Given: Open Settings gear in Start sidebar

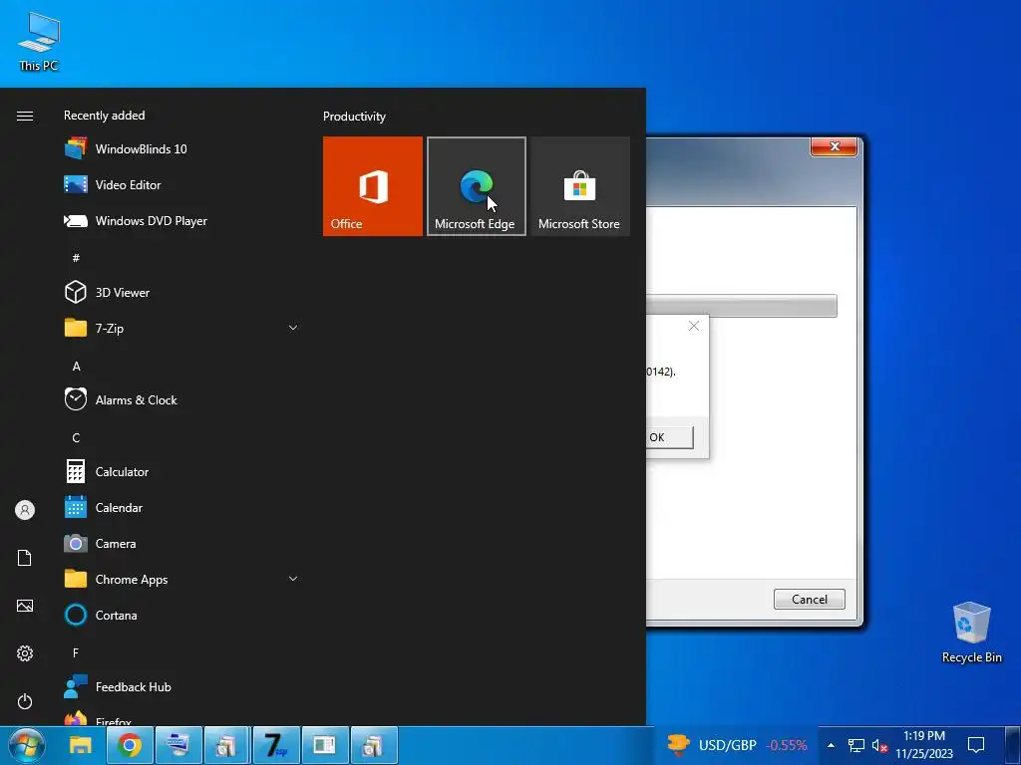Looking at the screenshot, I should coord(25,653).
